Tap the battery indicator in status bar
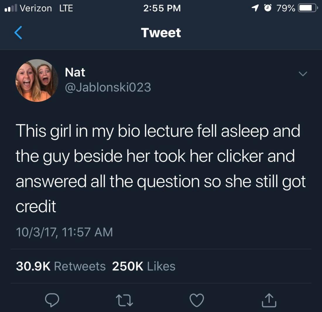Screen dimensions: 322x312 point(308,8)
